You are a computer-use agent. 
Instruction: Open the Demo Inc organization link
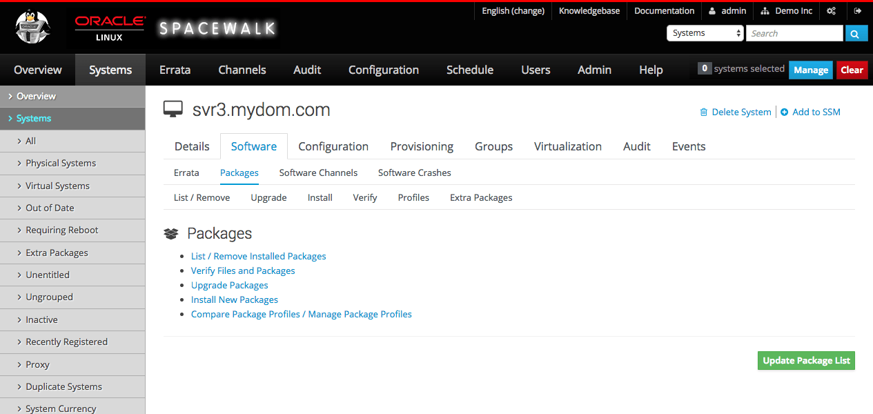pos(787,11)
